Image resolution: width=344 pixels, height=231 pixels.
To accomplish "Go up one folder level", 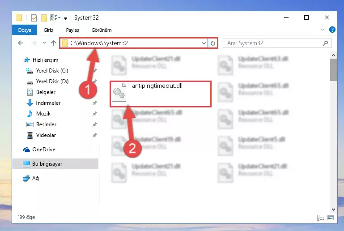I will [x=54, y=43].
